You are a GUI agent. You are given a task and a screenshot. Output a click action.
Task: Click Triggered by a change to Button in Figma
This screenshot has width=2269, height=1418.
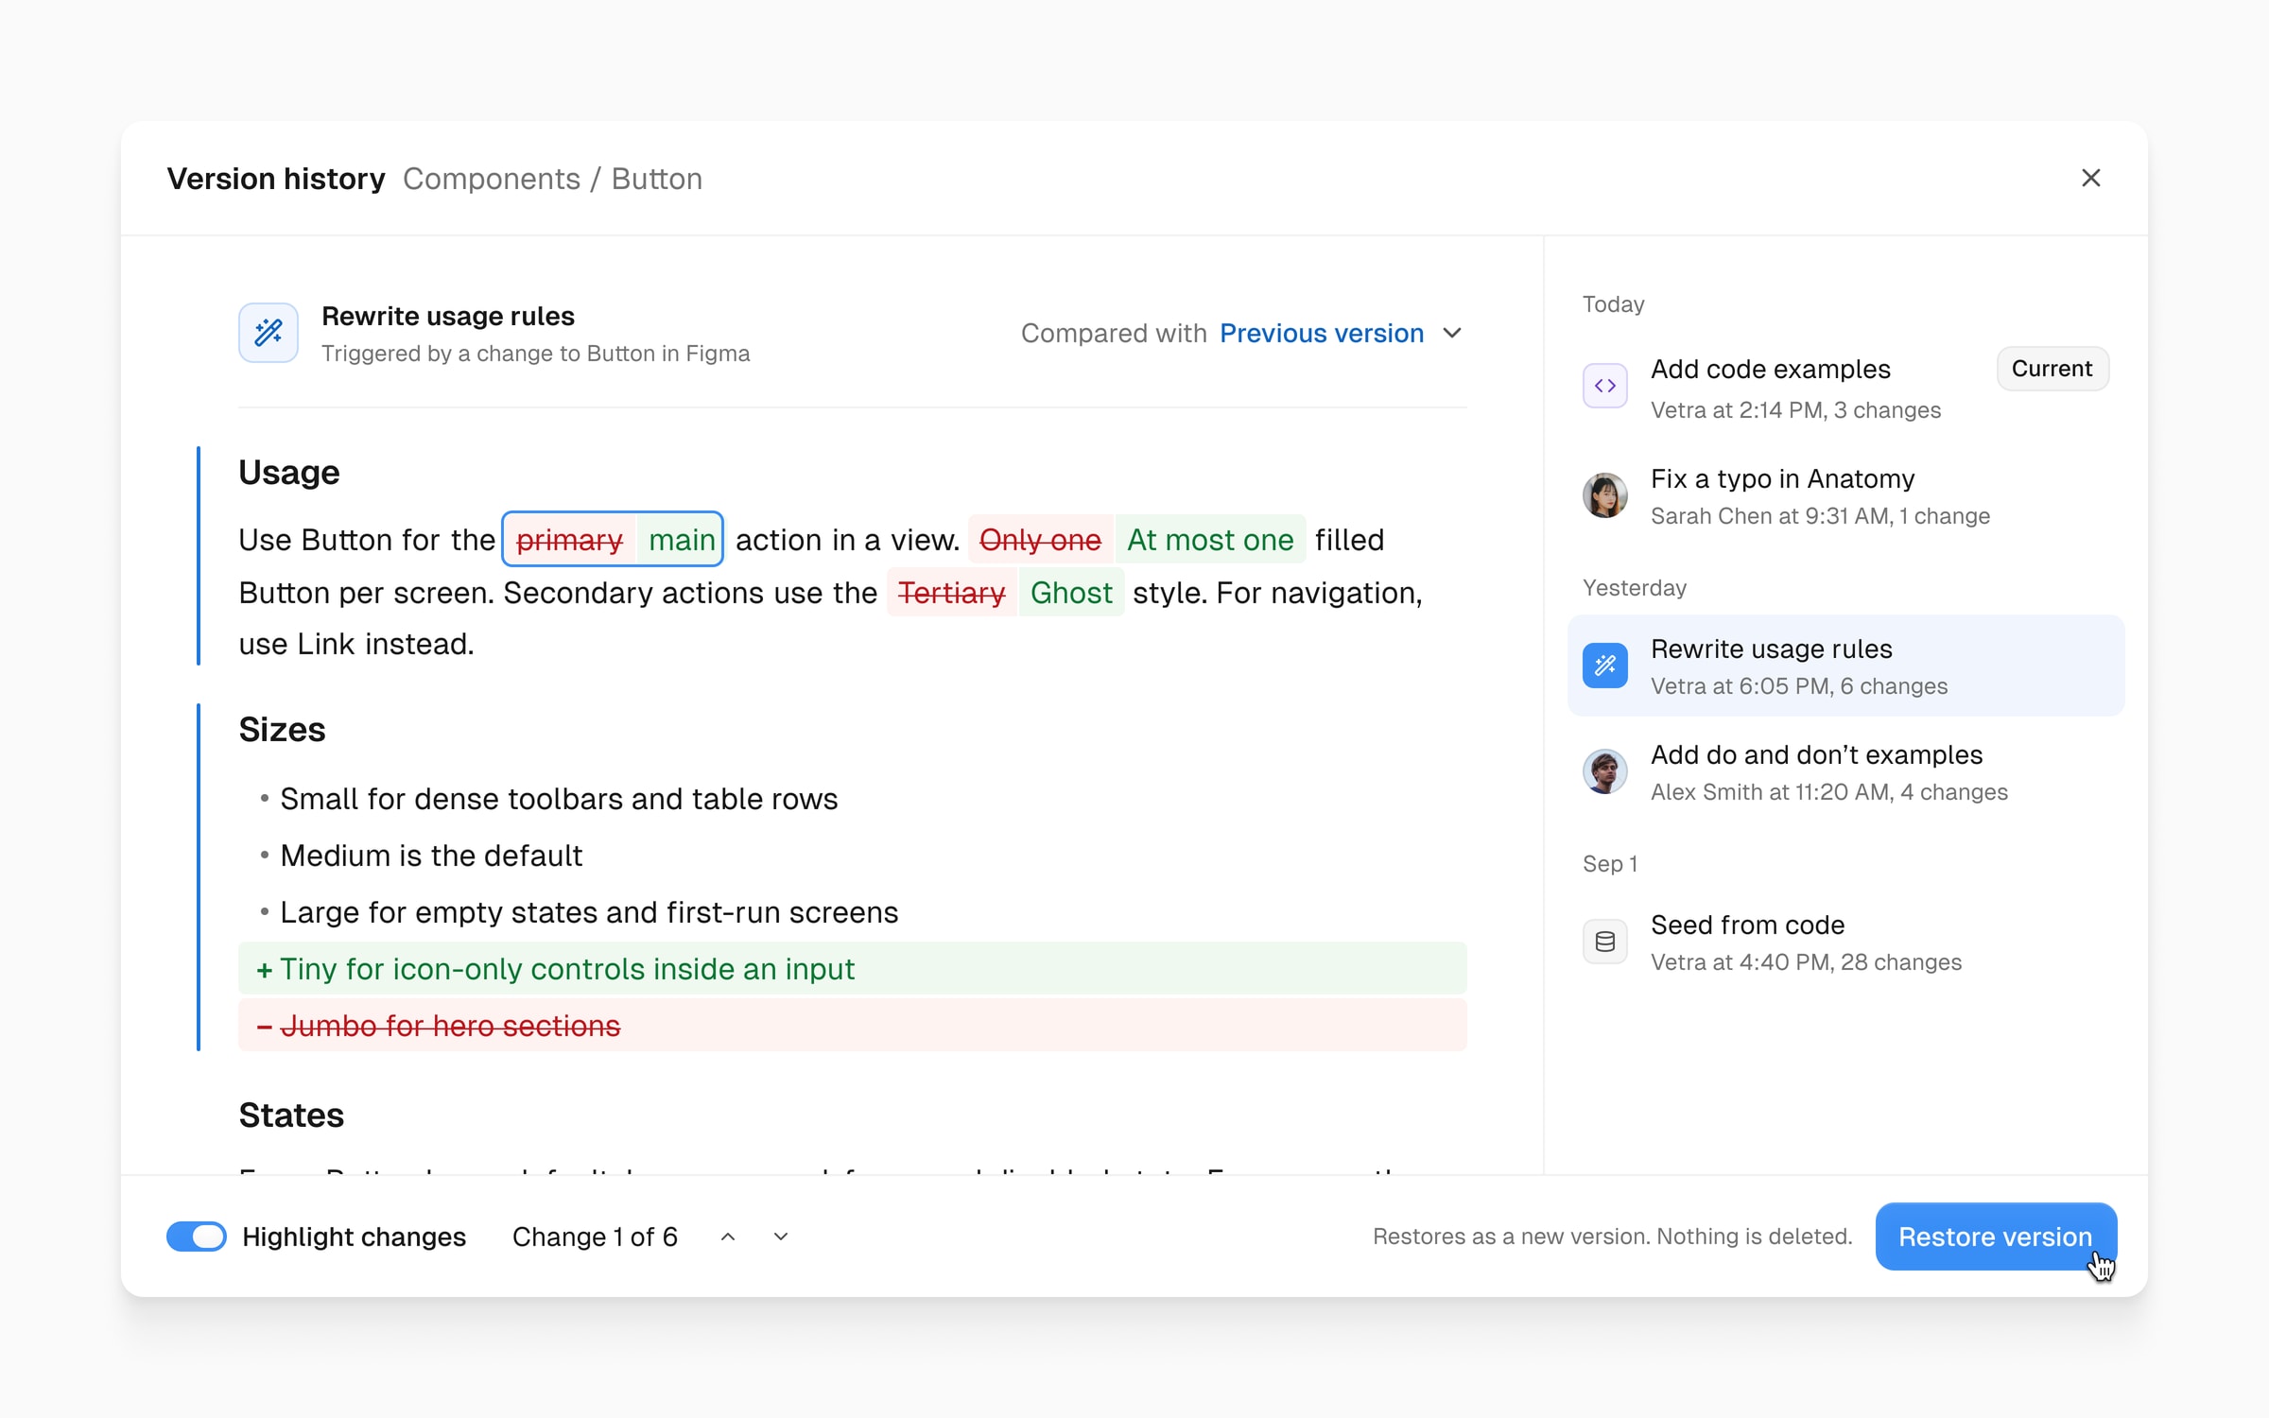tap(535, 354)
